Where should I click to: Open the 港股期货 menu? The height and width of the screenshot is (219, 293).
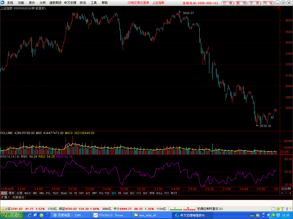click(x=55, y=3)
